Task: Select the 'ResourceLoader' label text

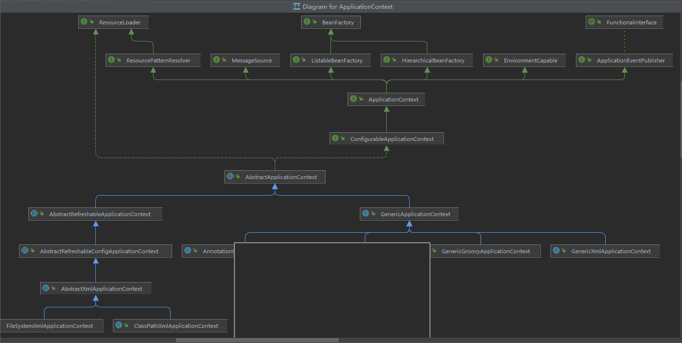Action: pos(120,22)
